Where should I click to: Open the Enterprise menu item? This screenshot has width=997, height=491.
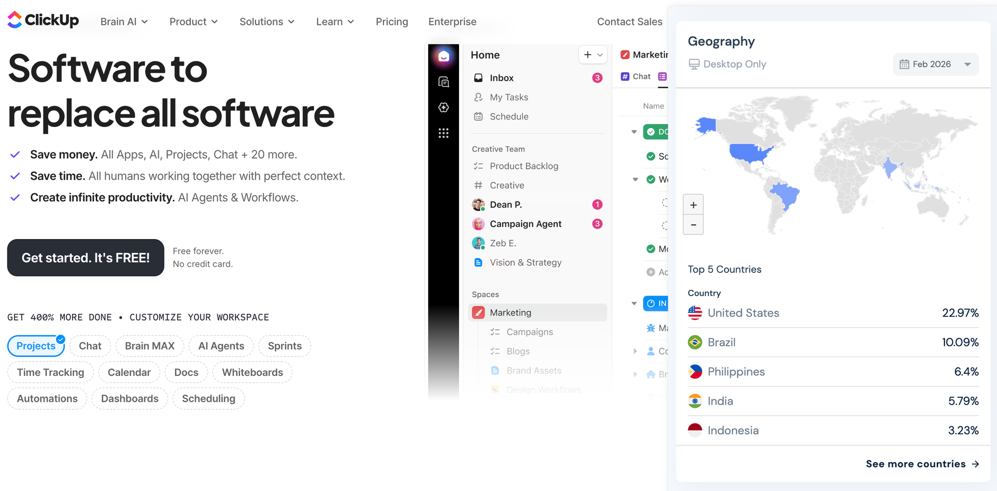452,22
